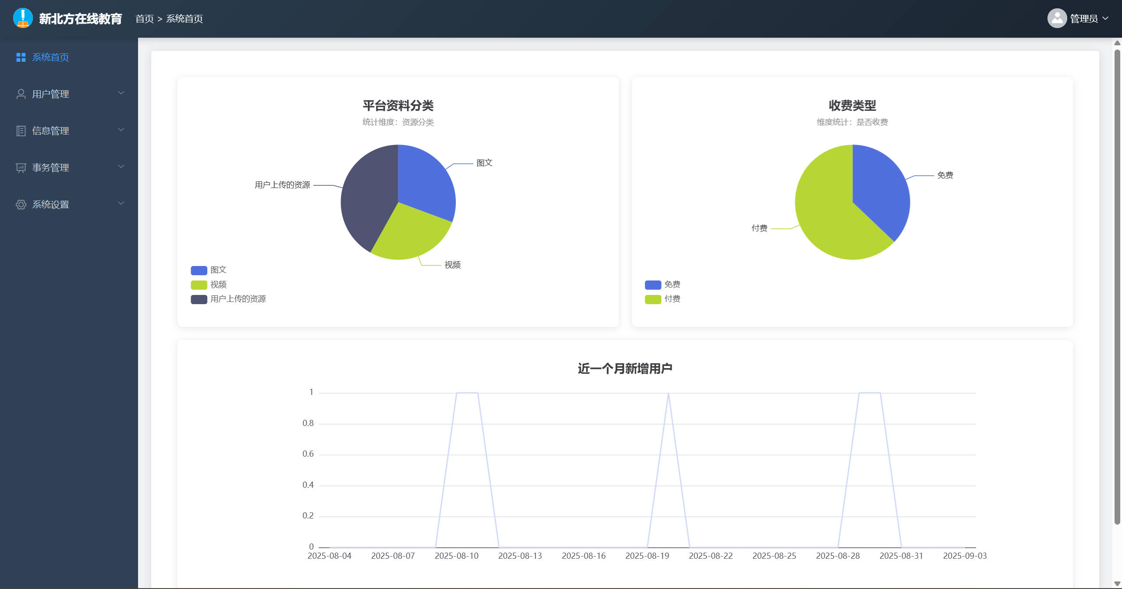Expand 用户管理 with its chevron arrow
The image size is (1122, 589).
click(121, 93)
